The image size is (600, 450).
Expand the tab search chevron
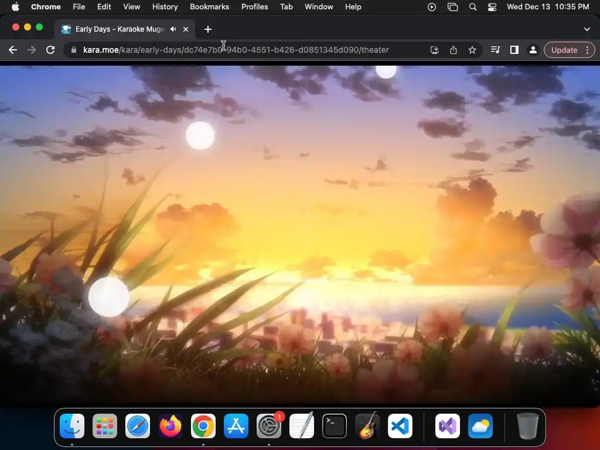[587, 29]
